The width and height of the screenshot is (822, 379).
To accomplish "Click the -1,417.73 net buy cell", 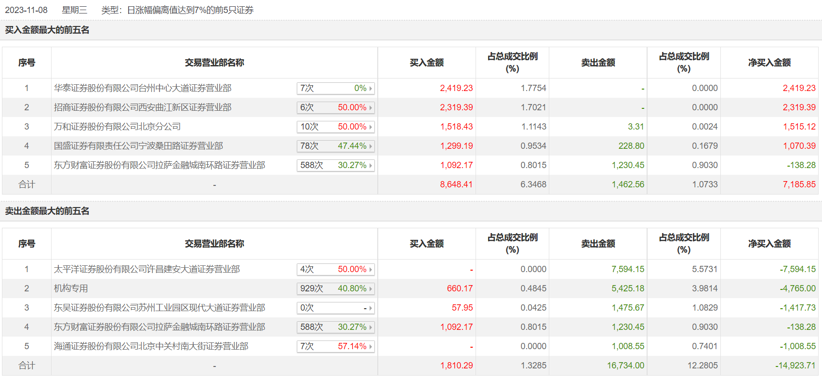I will [798, 308].
